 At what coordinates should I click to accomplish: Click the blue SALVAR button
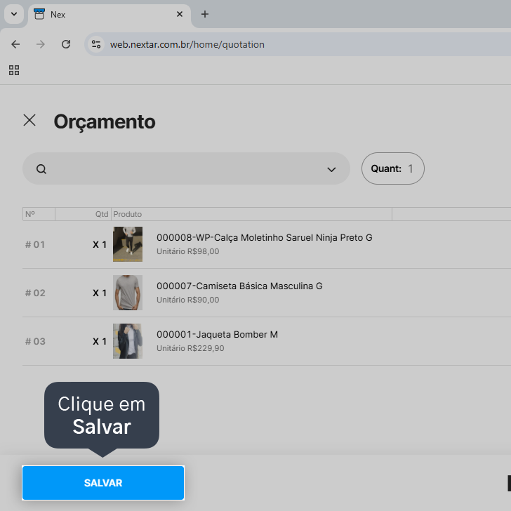coord(103,483)
